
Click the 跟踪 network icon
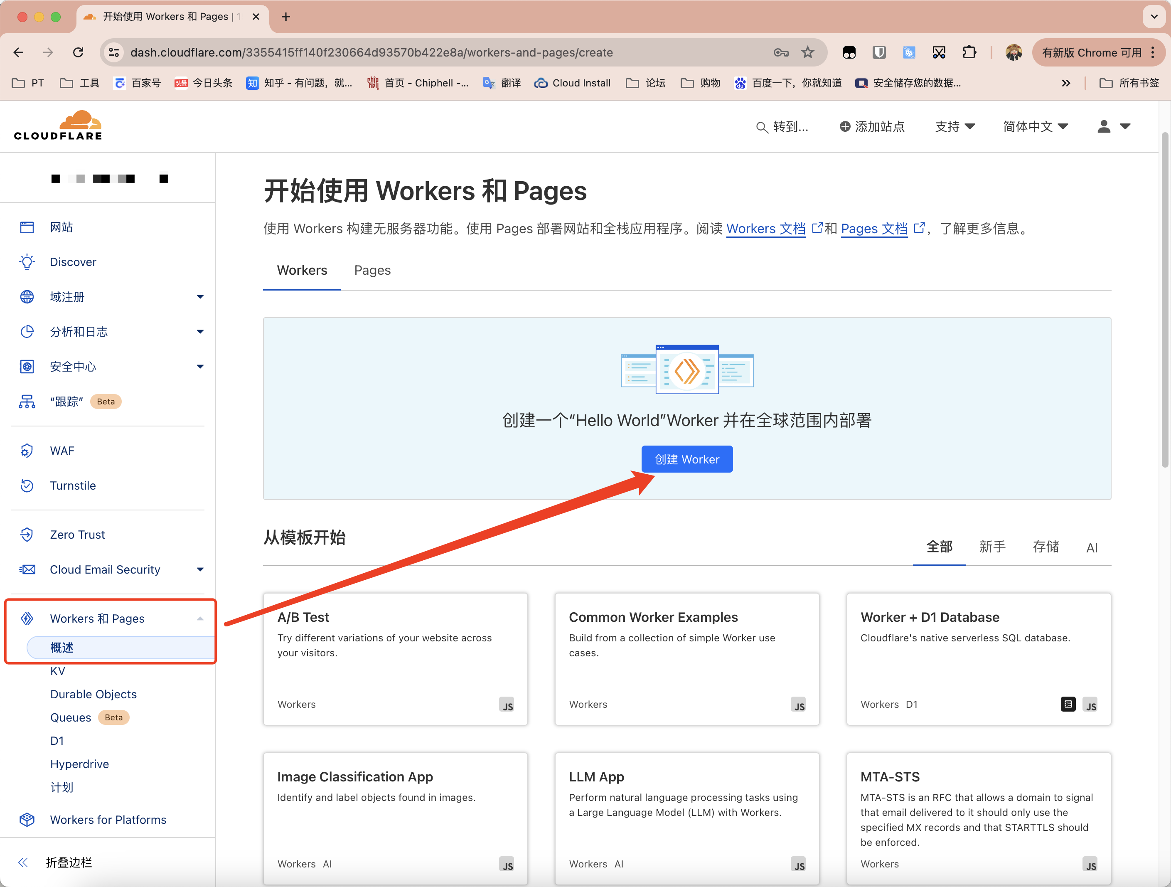point(27,402)
